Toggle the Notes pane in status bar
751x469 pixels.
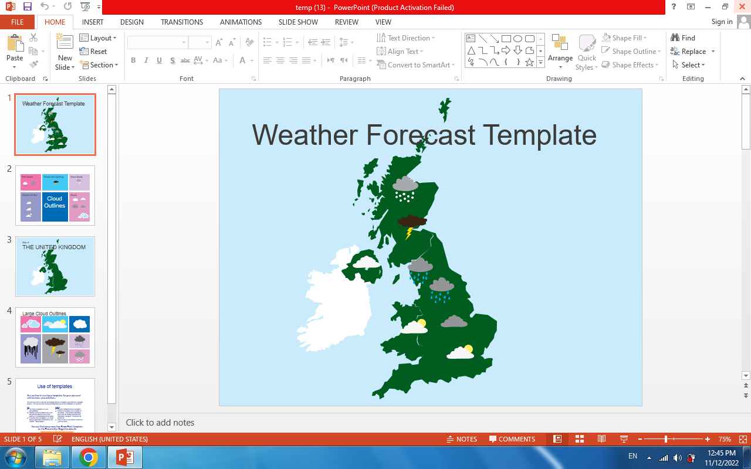[461, 439]
